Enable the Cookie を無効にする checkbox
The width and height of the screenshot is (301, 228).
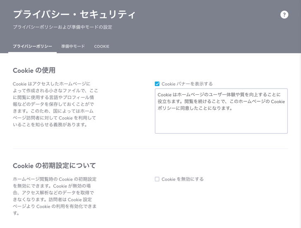coord(157,179)
